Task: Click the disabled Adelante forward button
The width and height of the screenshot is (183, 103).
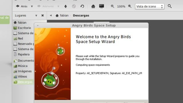Action: point(45,6)
